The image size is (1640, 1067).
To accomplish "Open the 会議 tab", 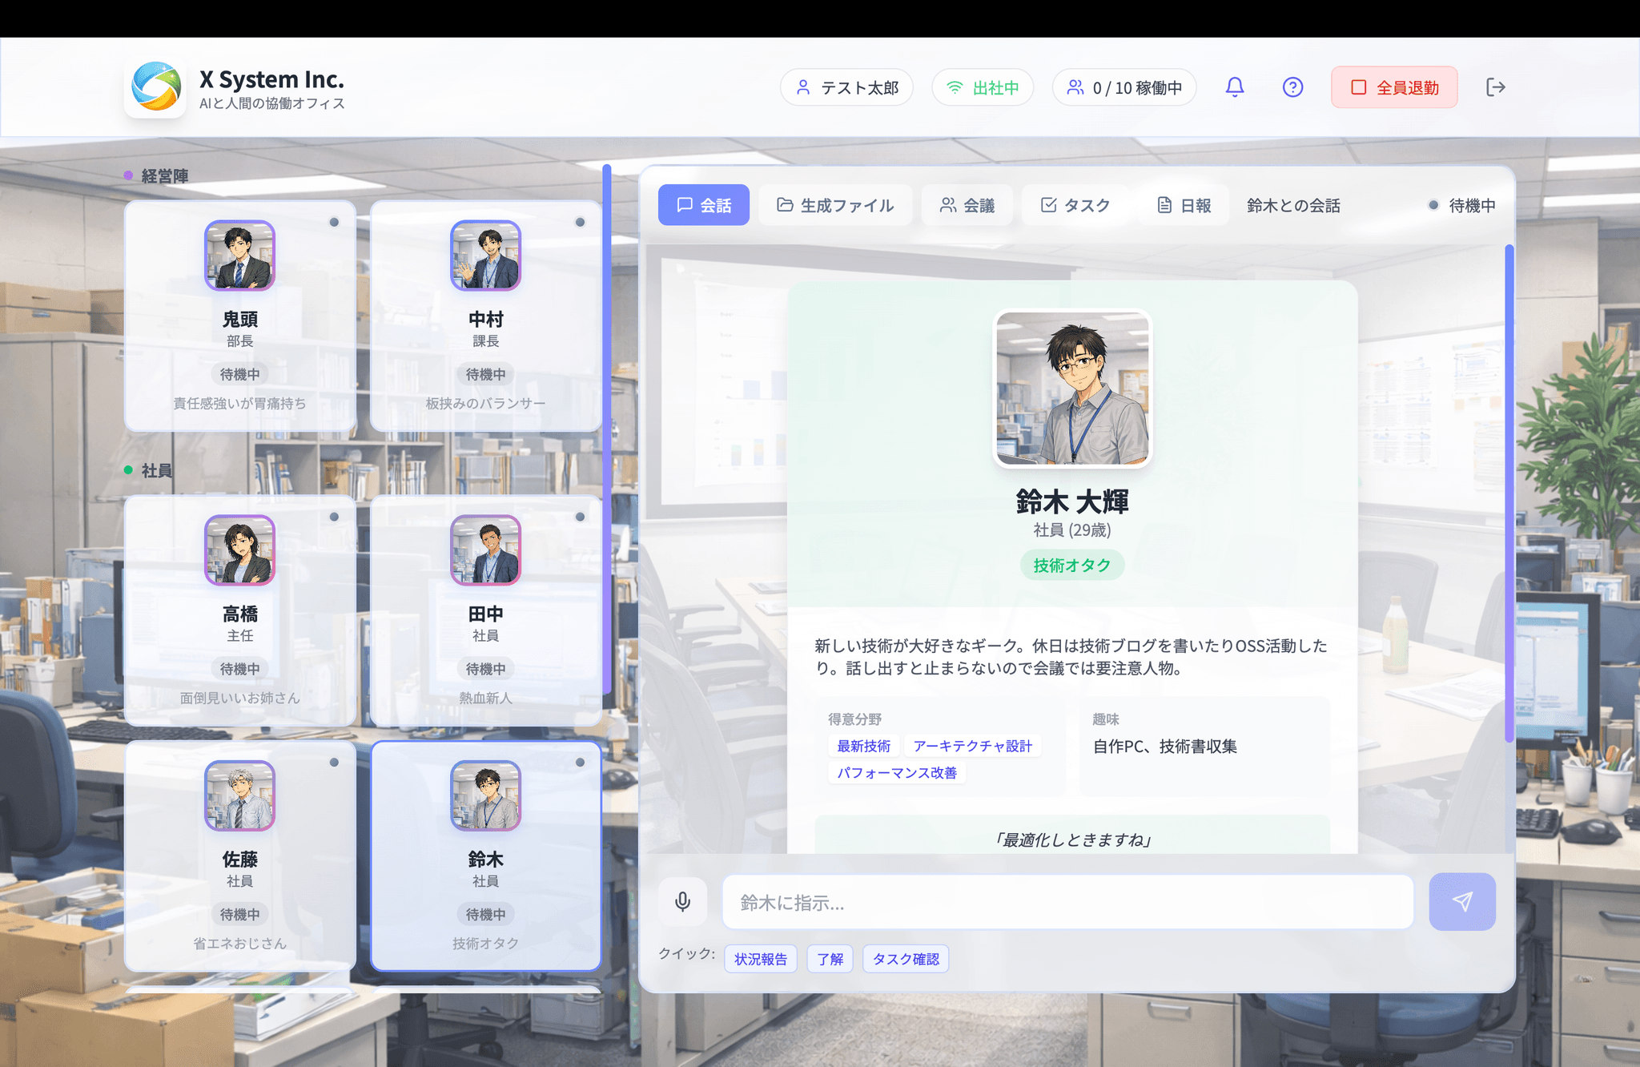I will [x=967, y=205].
